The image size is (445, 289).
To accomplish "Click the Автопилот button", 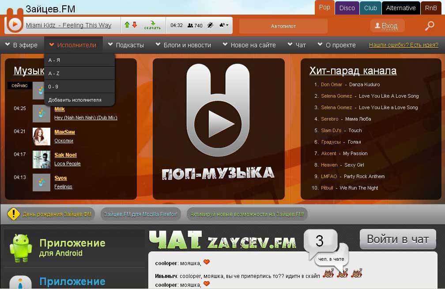I will click(x=283, y=26).
